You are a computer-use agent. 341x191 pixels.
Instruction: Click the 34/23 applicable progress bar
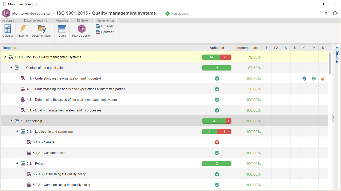click(217, 57)
